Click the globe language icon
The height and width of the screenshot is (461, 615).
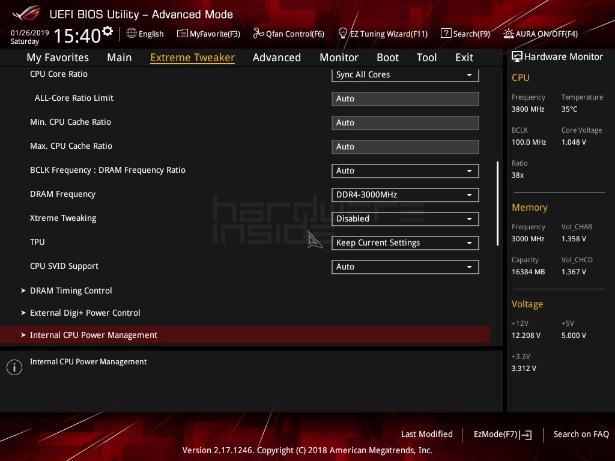[x=132, y=34]
